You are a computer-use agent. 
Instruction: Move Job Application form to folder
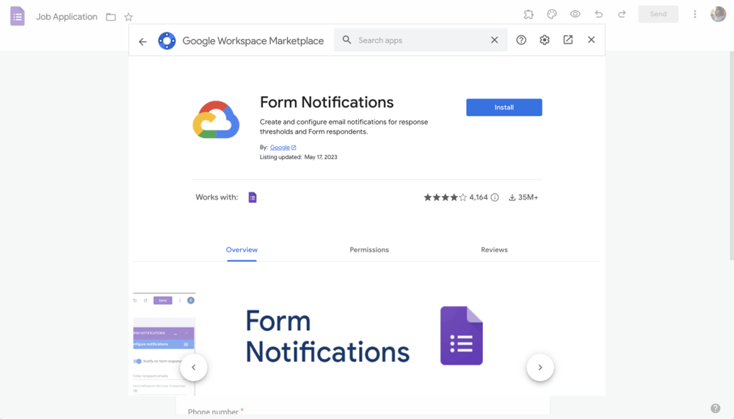111,18
